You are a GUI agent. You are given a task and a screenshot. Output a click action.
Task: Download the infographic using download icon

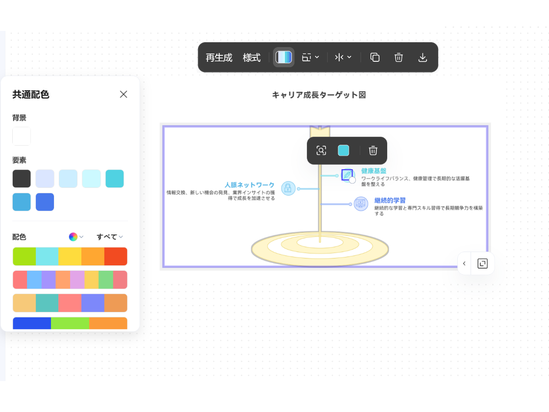coord(423,57)
